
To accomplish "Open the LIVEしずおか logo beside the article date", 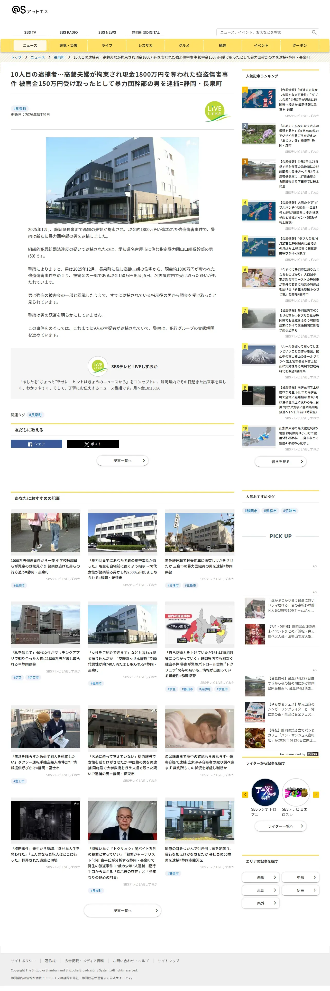I will click(217, 111).
